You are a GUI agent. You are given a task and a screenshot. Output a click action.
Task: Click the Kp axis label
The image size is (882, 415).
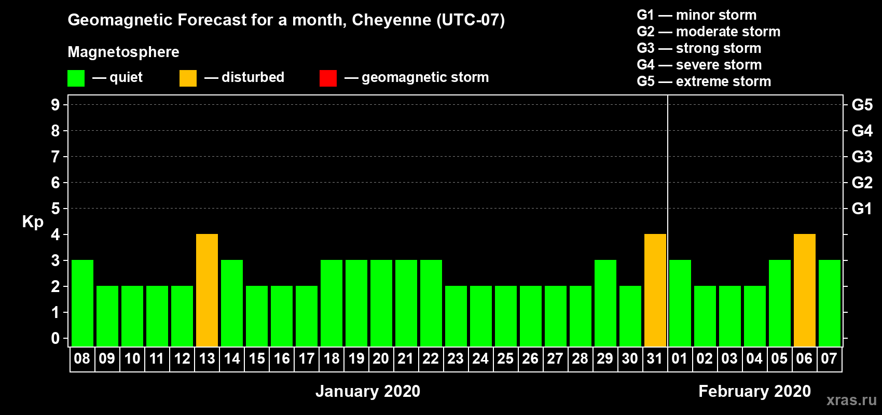(33, 223)
